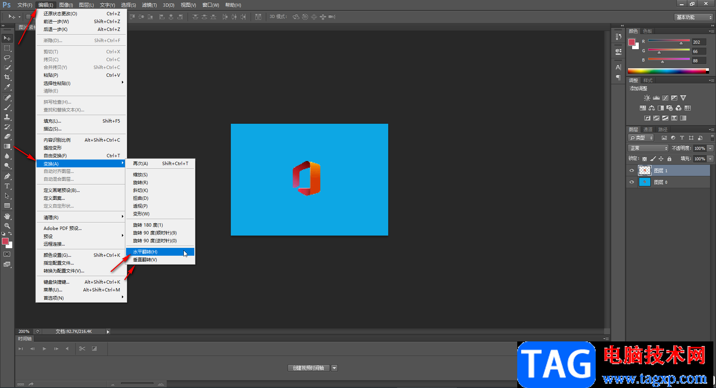Viewport: 716px width, 388px height.
Task: Open the Layers panel flyout menu
Action: click(712, 130)
